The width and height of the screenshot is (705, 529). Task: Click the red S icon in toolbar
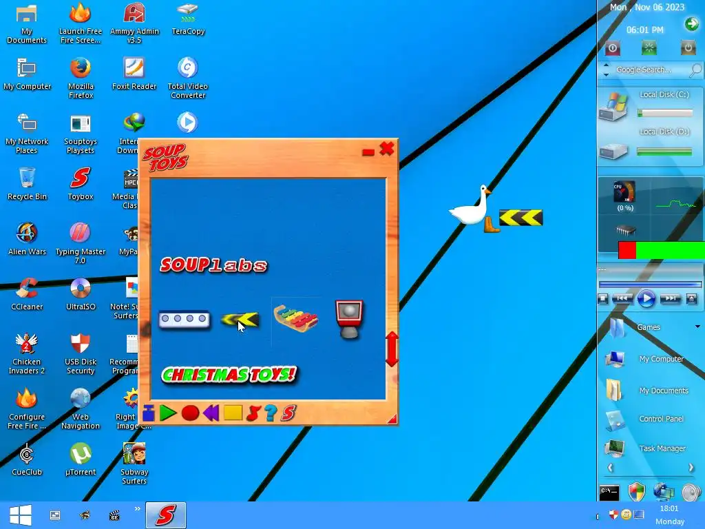point(288,413)
